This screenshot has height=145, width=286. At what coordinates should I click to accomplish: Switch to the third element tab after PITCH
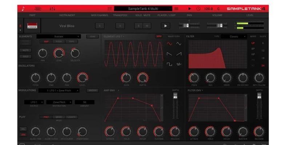[x=71, y=42]
